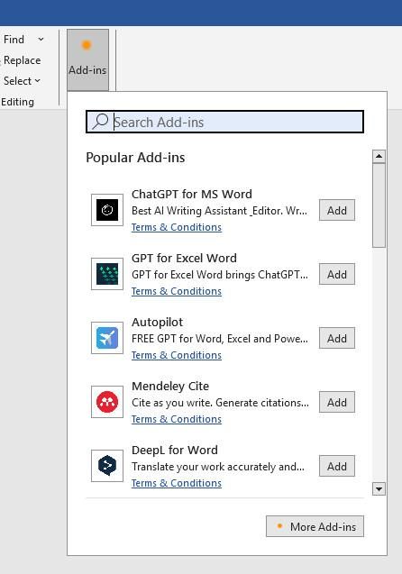402x574 pixels.
Task: Open Terms & Conditions for GPT for Excel Word
Action: point(177,291)
